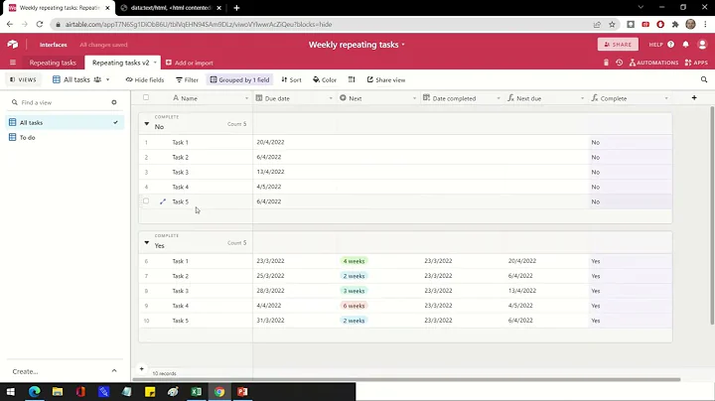This screenshot has height=401, width=715.
Task: Open the tables list hamburger menu
Action: [13, 63]
